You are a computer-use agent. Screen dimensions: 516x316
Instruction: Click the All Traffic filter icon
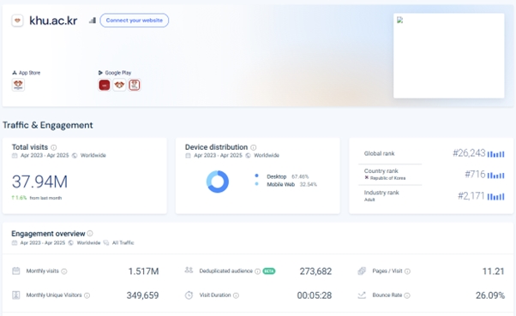106,243
